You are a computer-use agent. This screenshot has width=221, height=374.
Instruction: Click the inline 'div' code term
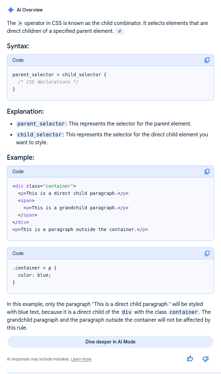click(127, 312)
